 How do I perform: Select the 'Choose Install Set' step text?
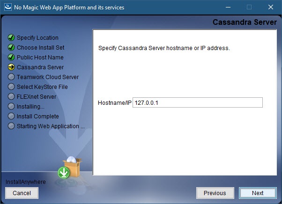pyautogui.click(x=40, y=48)
